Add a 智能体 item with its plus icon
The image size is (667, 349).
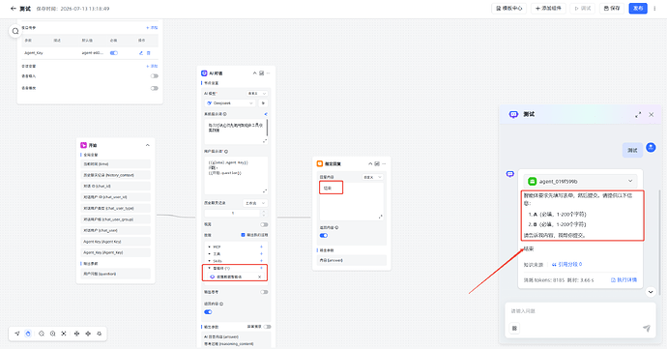pos(261,268)
